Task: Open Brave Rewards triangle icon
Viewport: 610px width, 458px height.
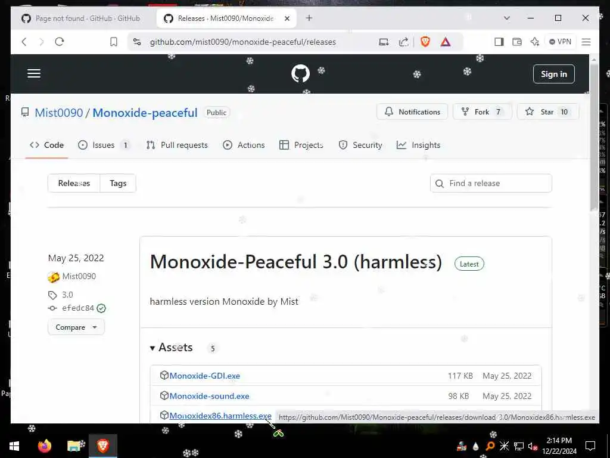Action: coord(446,42)
